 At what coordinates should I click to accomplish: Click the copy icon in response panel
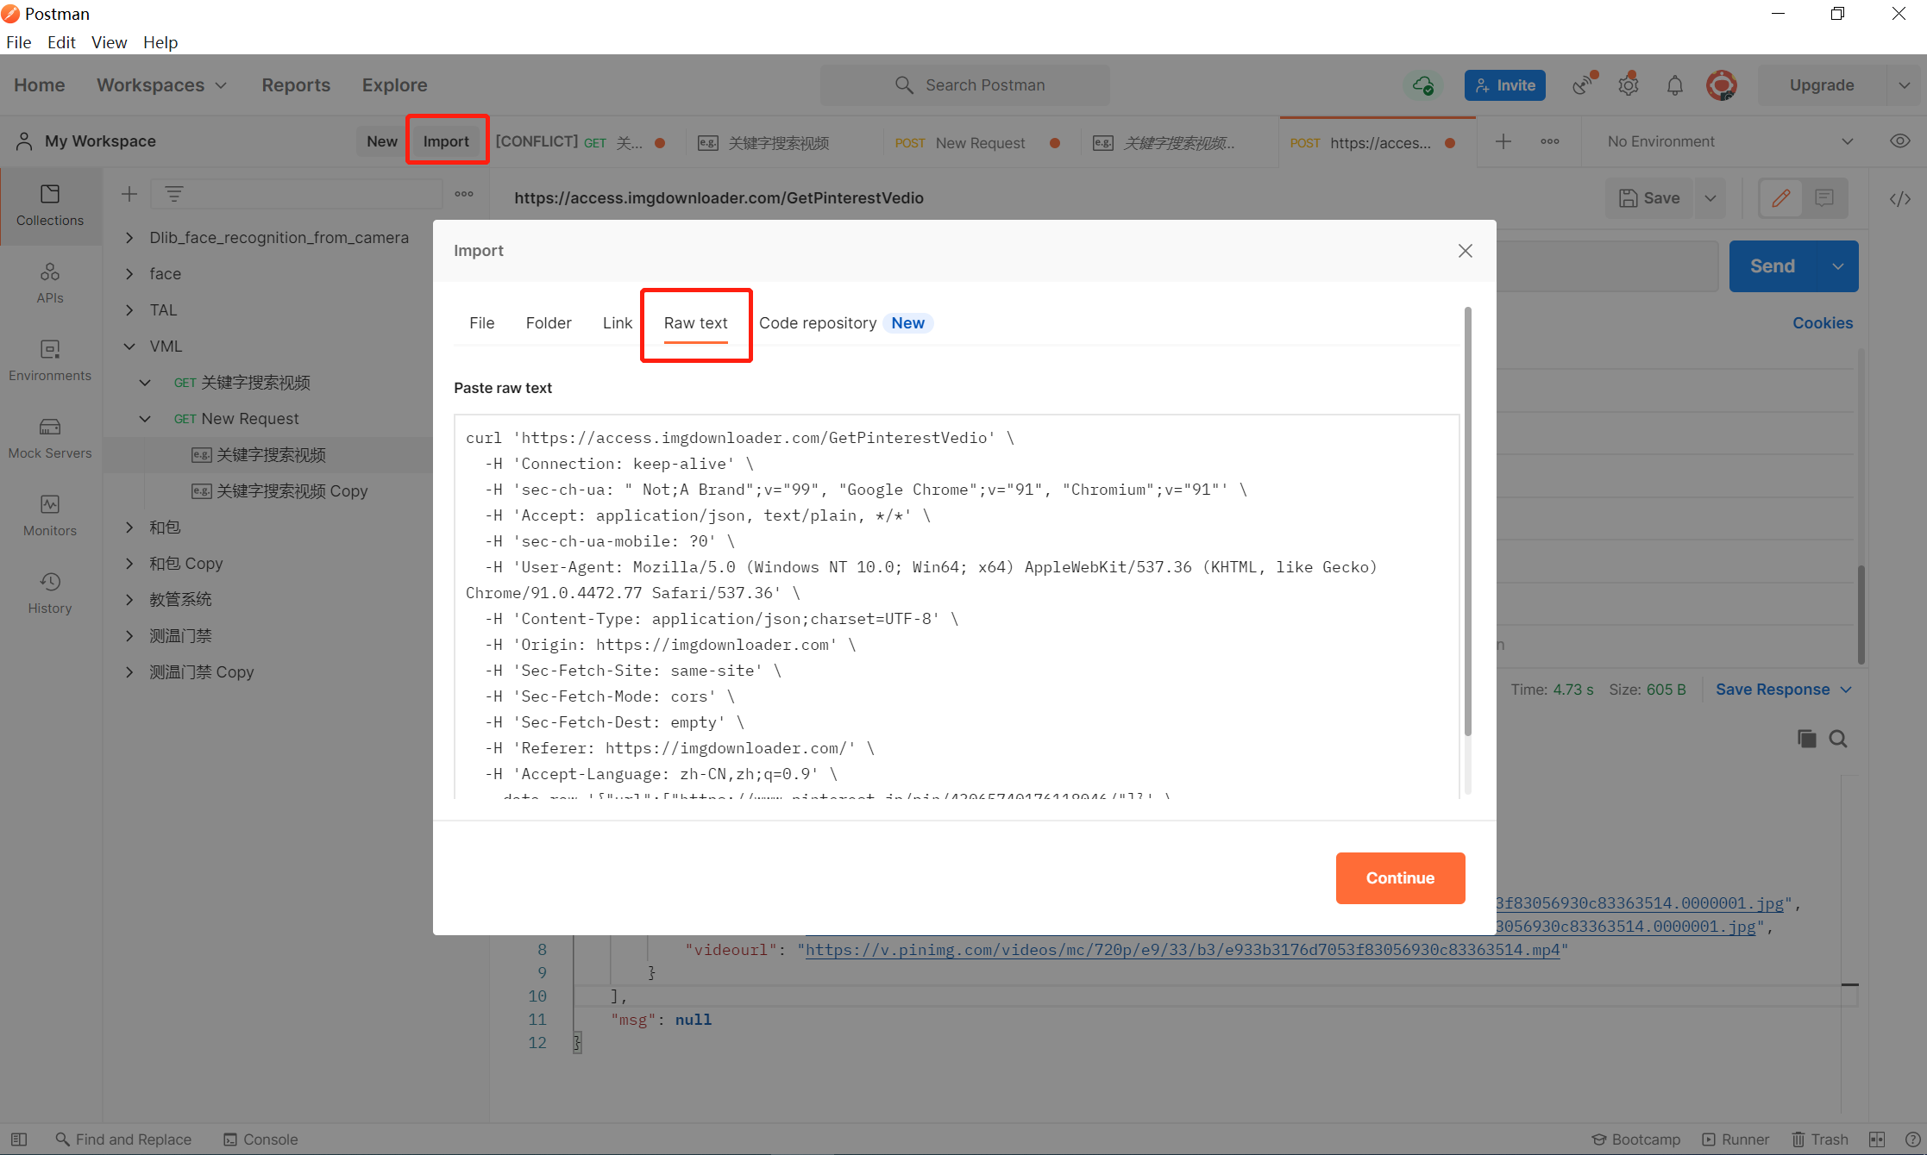tap(1807, 739)
